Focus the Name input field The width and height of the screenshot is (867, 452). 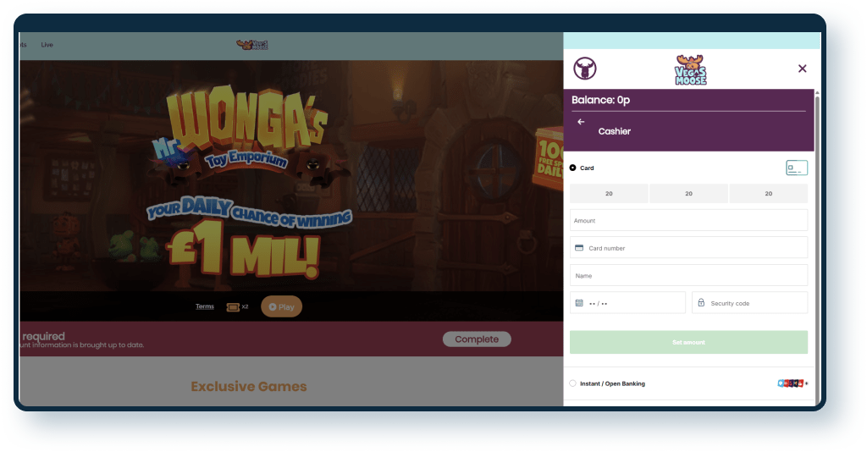coord(688,275)
